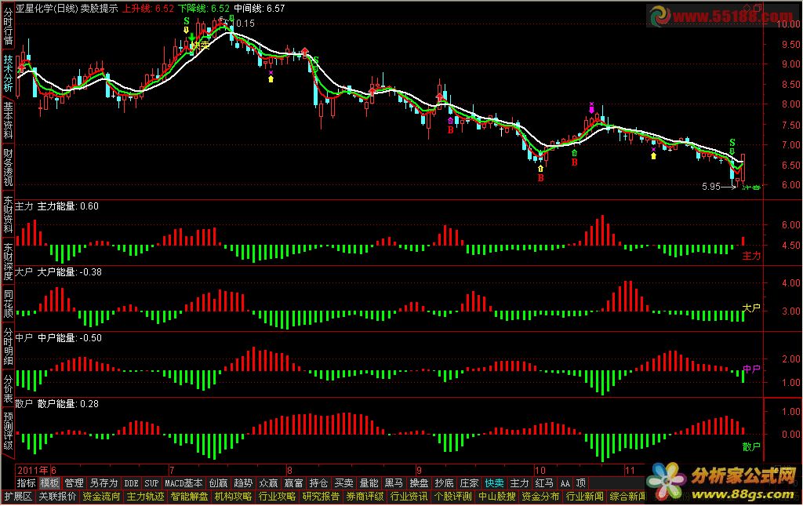Click the 指标 button in indicator bar
The width and height of the screenshot is (803, 506).
pos(26,483)
